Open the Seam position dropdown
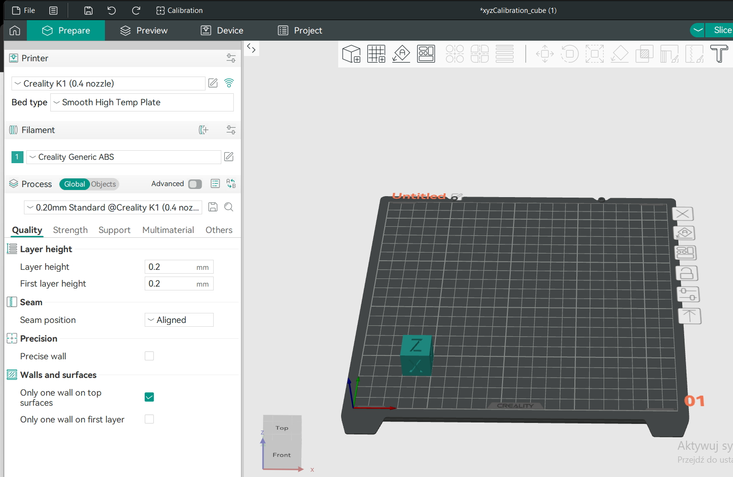This screenshot has width=733, height=477. coord(179,320)
